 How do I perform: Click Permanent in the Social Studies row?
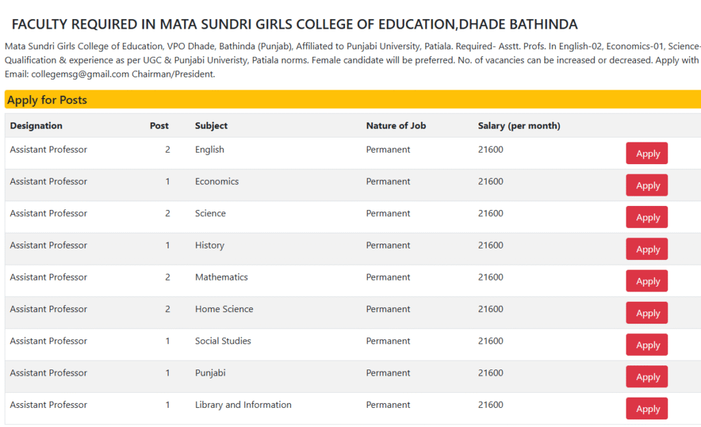387,341
